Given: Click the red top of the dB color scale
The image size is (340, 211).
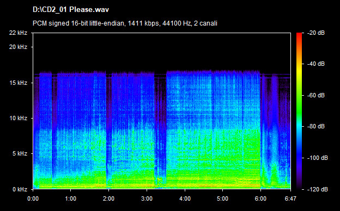Looking at the screenshot, I should [x=299, y=35].
